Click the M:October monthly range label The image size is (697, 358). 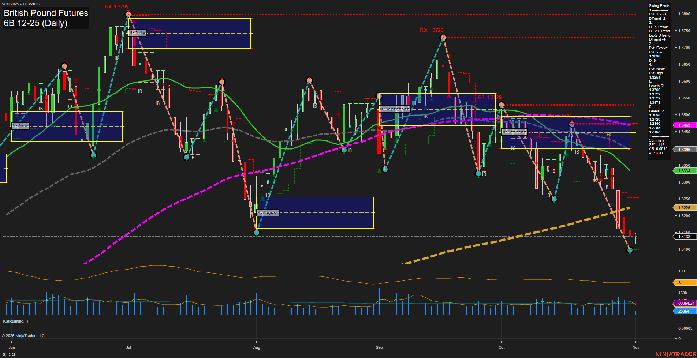(514, 132)
